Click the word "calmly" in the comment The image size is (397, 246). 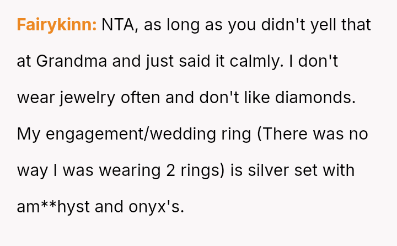point(260,62)
